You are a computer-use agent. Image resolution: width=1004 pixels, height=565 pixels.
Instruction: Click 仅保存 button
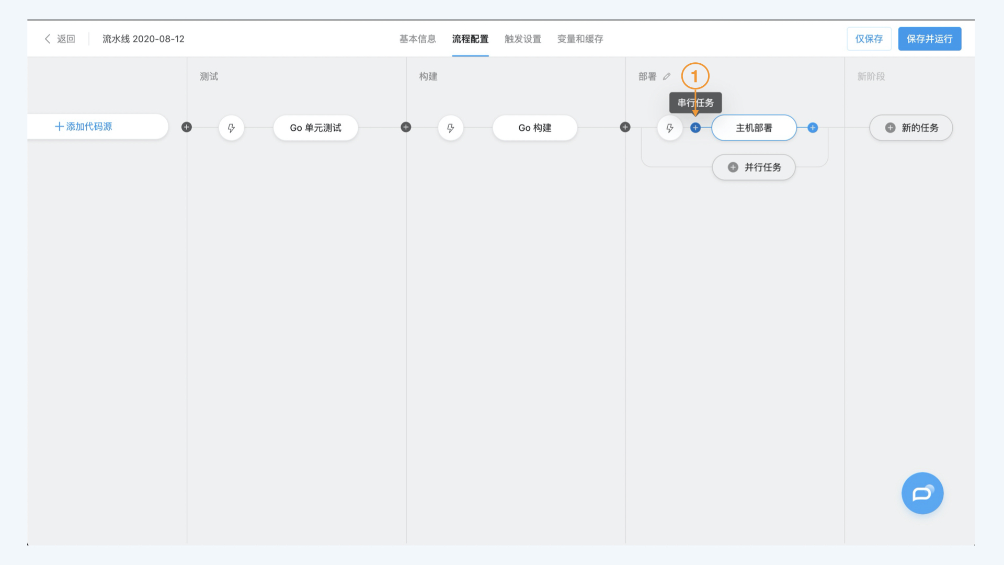click(869, 39)
